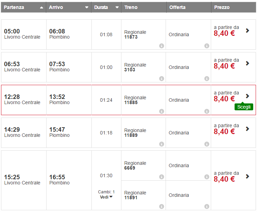Screen dimensions: 257x212
Task: Click arrow icon for 05:00 train price
Action: tap(247, 31)
